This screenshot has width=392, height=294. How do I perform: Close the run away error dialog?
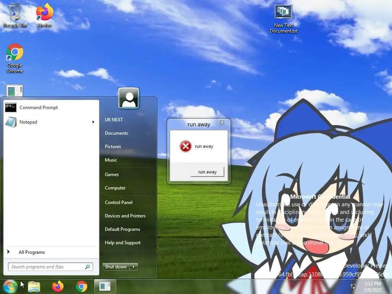pos(222,122)
